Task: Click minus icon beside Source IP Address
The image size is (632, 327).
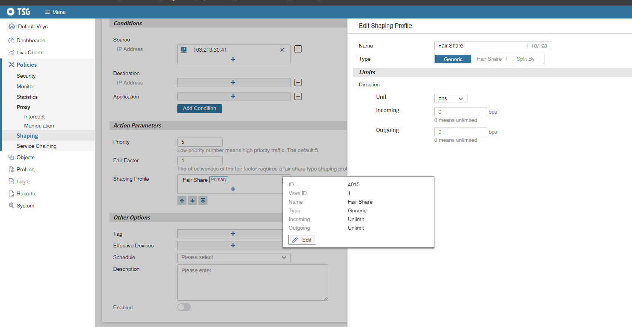Action: (298, 49)
